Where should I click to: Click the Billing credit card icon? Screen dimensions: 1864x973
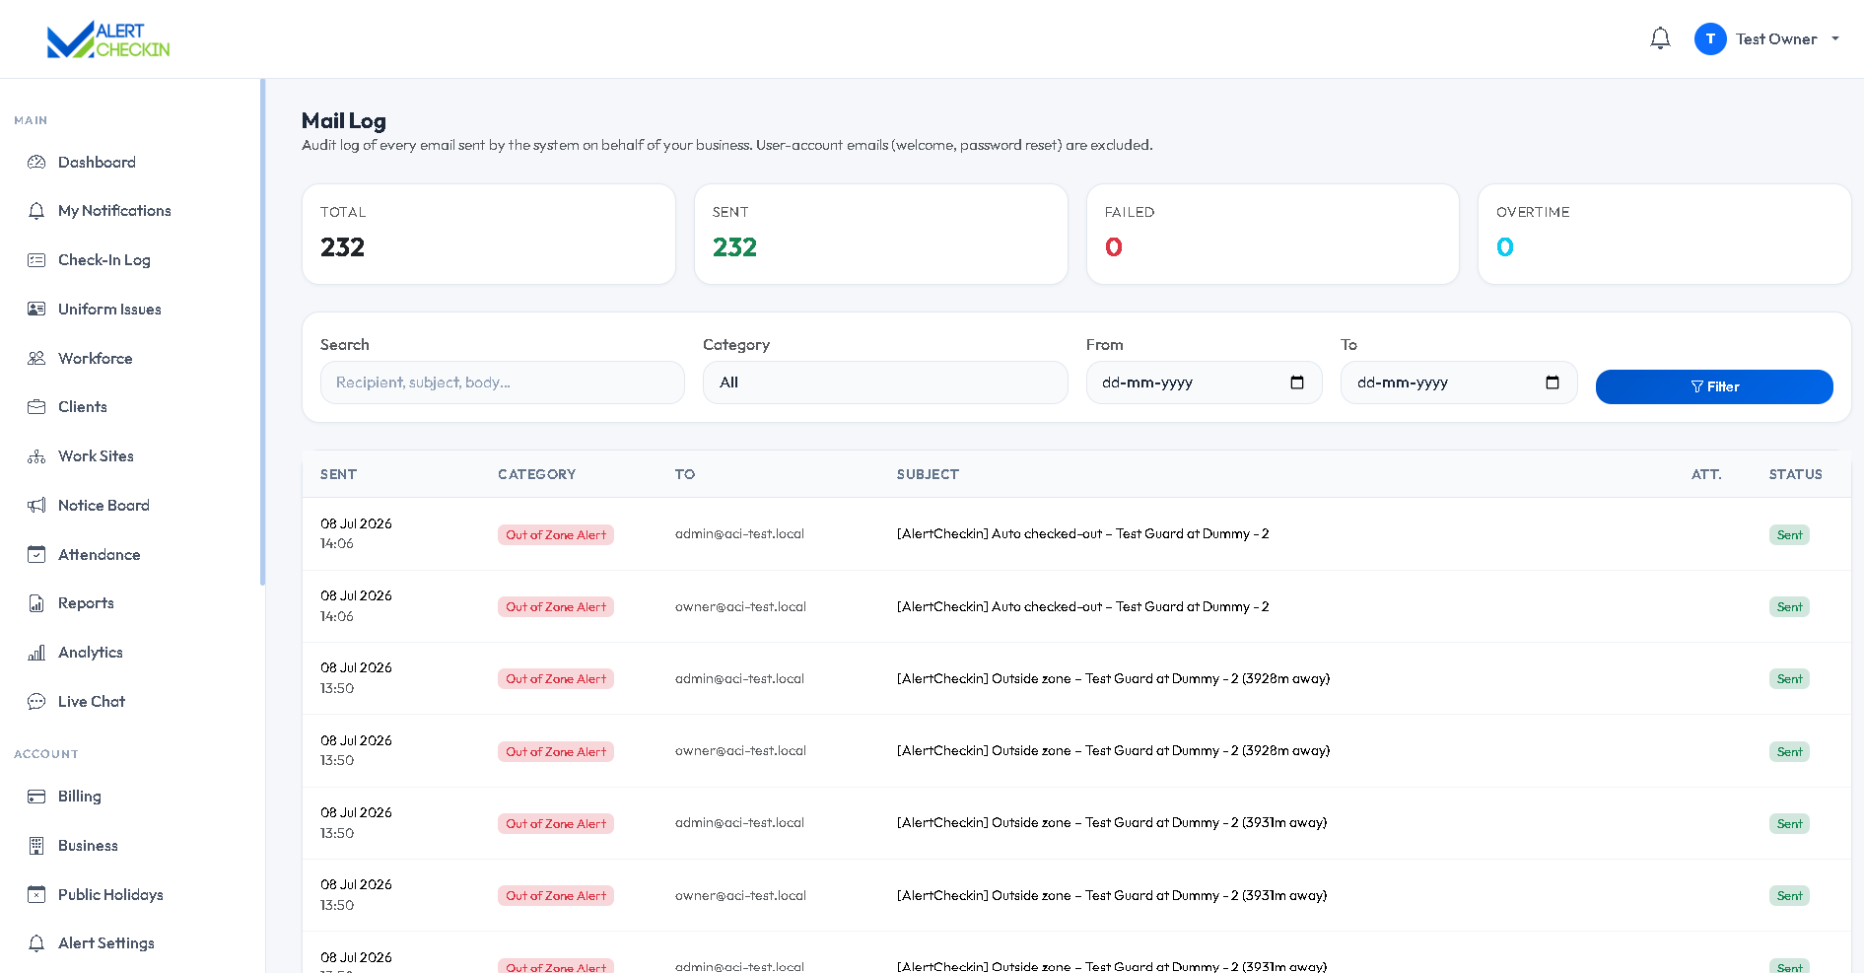(36, 797)
